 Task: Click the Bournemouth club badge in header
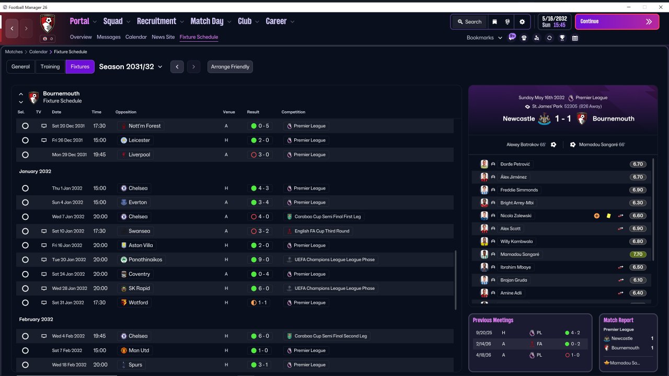pyautogui.click(x=48, y=23)
